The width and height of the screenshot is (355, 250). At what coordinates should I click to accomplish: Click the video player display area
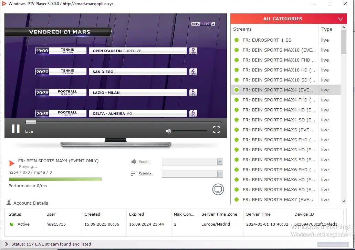pos(116,66)
